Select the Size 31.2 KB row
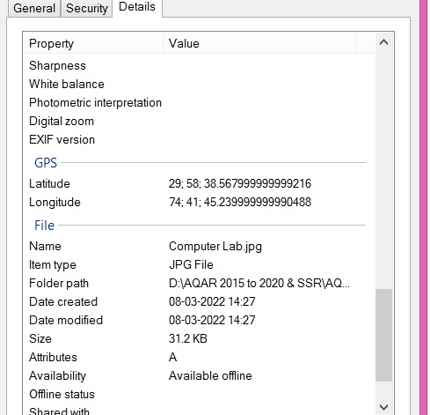This screenshot has width=430, height=415. click(x=200, y=339)
